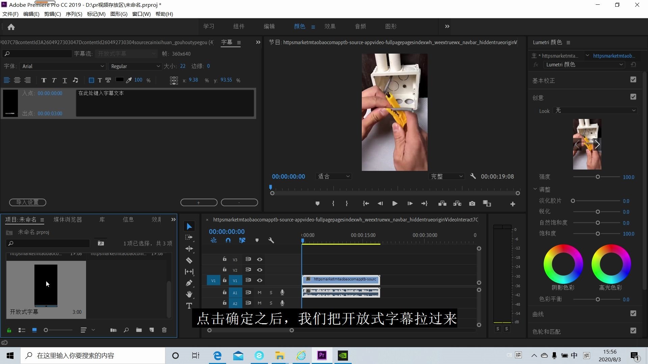Open the 序列(S) menu
The height and width of the screenshot is (364, 648).
click(x=74, y=14)
